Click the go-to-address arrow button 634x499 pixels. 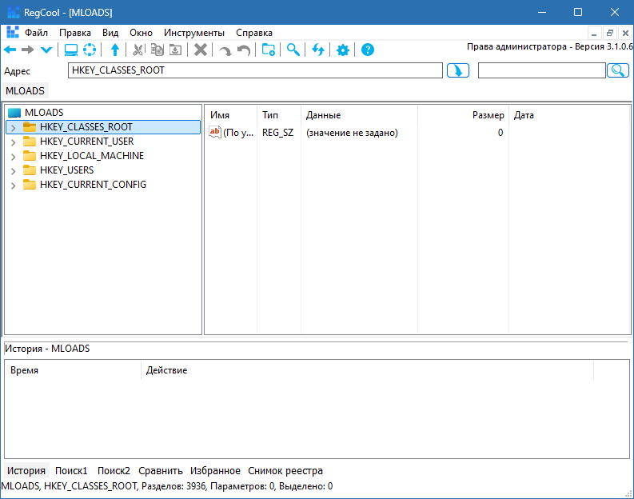pos(457,70)
